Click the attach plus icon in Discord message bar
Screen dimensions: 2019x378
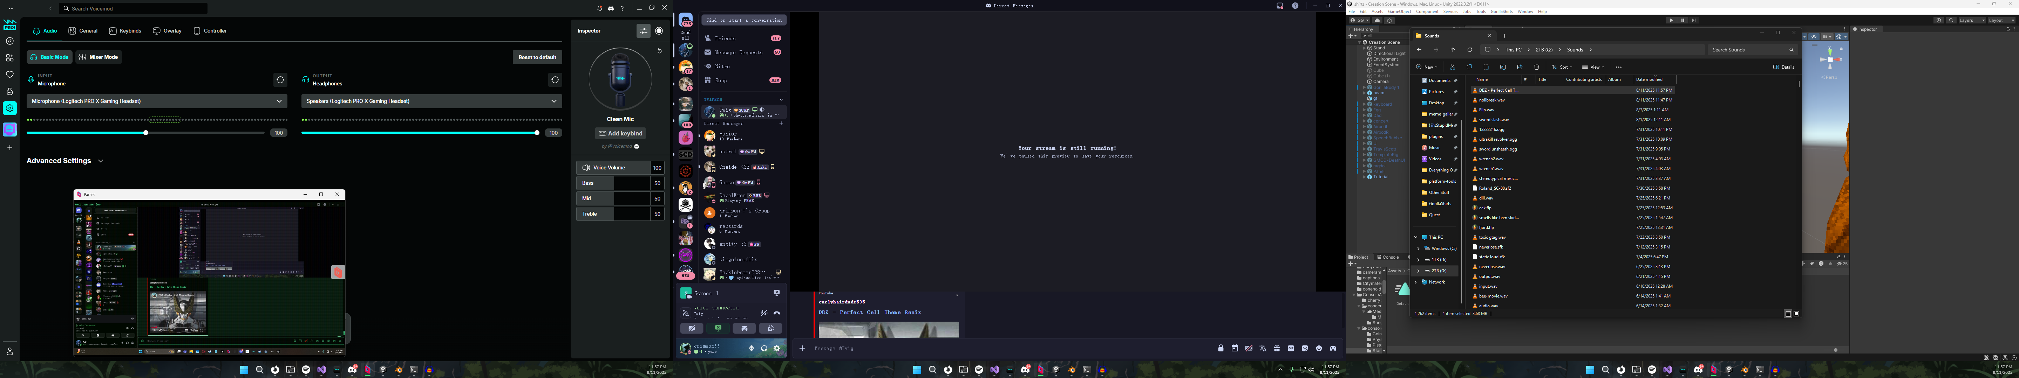click(x=802, y=348)
